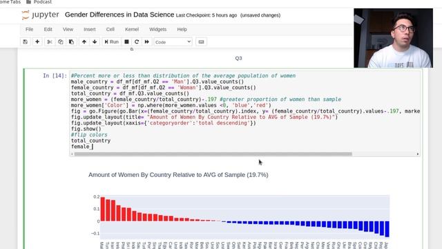Image resolution: width=442 pixels, height=249 pixels.
Task: Open the File menu
Action: click(x=29, y=29)
